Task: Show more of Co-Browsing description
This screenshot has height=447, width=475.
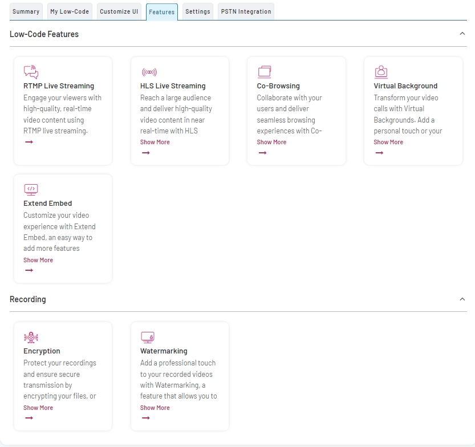Action: tap(271, 142)
